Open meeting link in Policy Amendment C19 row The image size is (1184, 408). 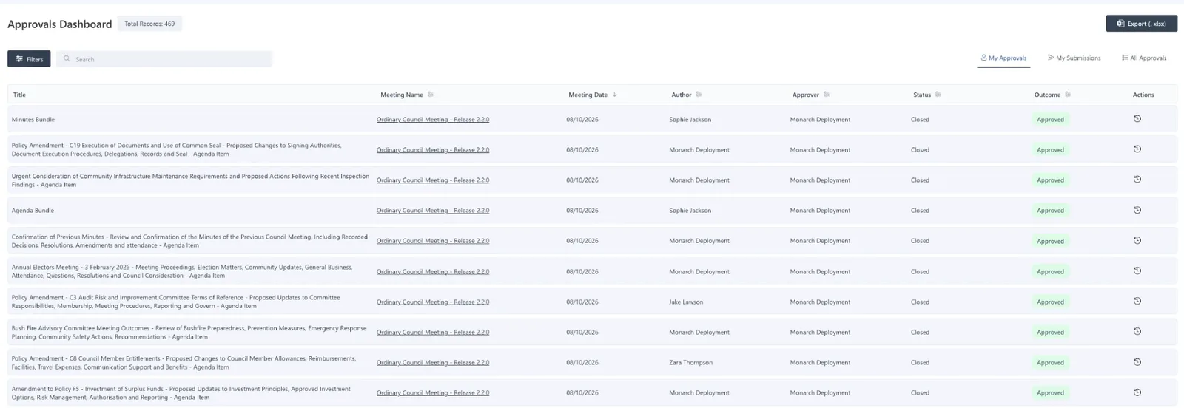pos(433,149)
